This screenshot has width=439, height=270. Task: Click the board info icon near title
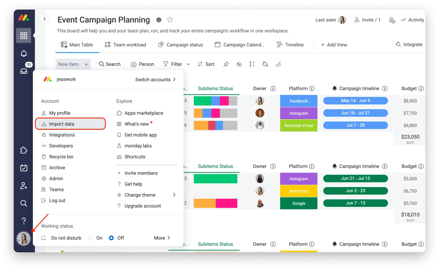pyautogui.click(x=159, y=20)
